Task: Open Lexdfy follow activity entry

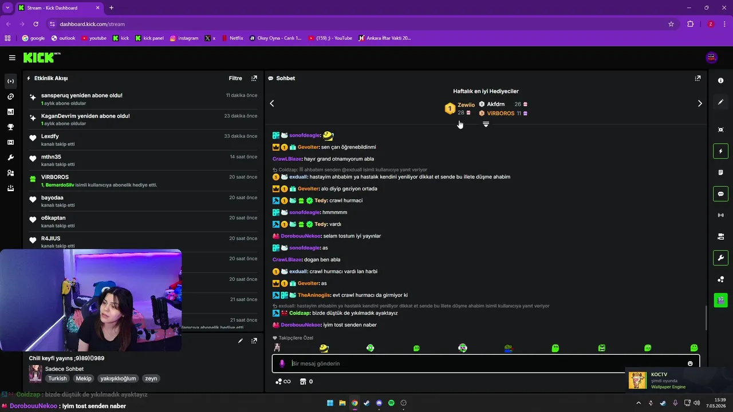Action: tap(143, 140)
